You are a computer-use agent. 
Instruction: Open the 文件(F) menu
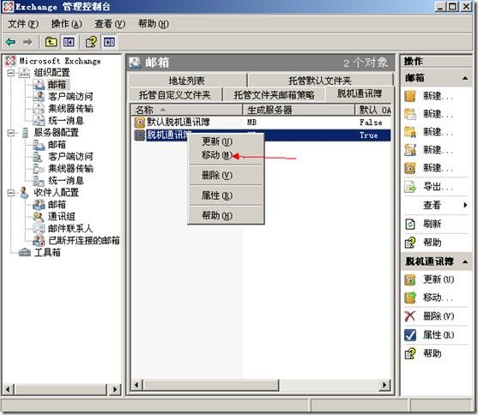(23, 24)
